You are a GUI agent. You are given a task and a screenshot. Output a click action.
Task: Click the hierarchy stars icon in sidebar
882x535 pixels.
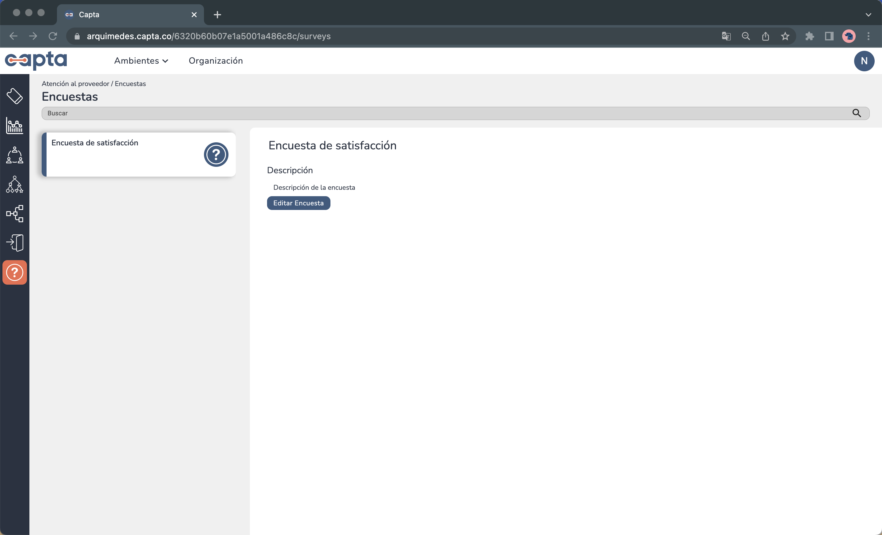(x=15, y=184)
